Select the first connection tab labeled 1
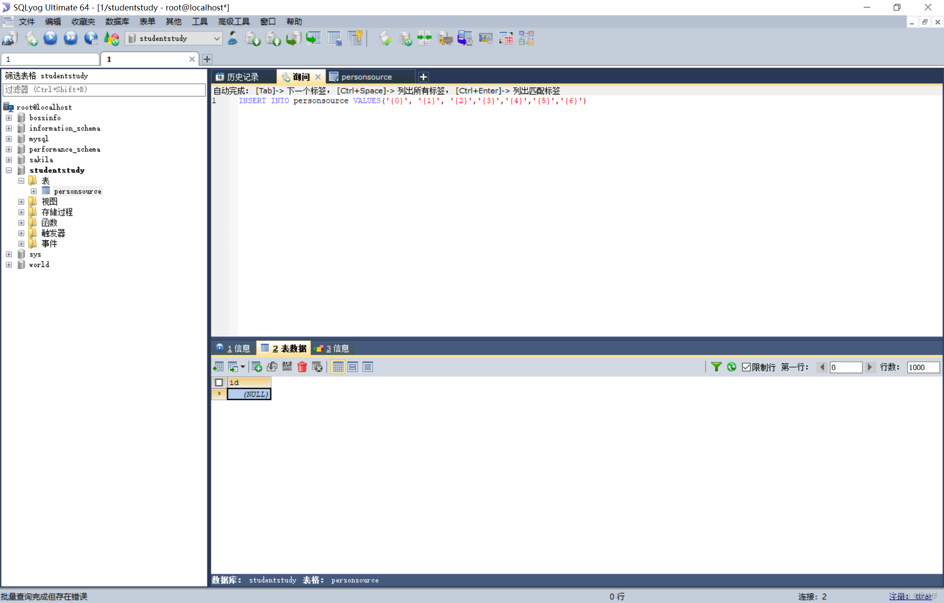Screen dimensions: 944x603 [50, 59]
